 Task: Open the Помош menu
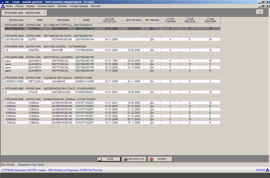19,6
